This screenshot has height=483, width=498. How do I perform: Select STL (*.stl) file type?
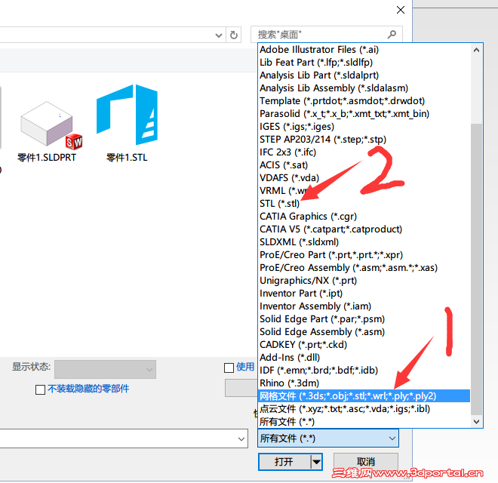[364, 204]
